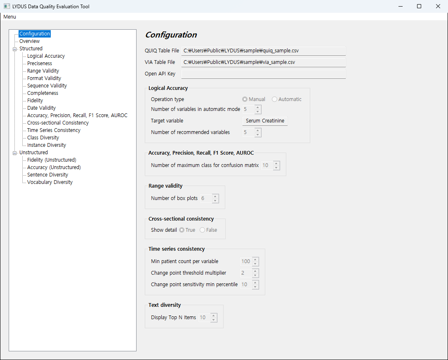Screen dimensions: 448x360
Task: Increase maximum class for confusion matrix
Action: pos(276,163)
